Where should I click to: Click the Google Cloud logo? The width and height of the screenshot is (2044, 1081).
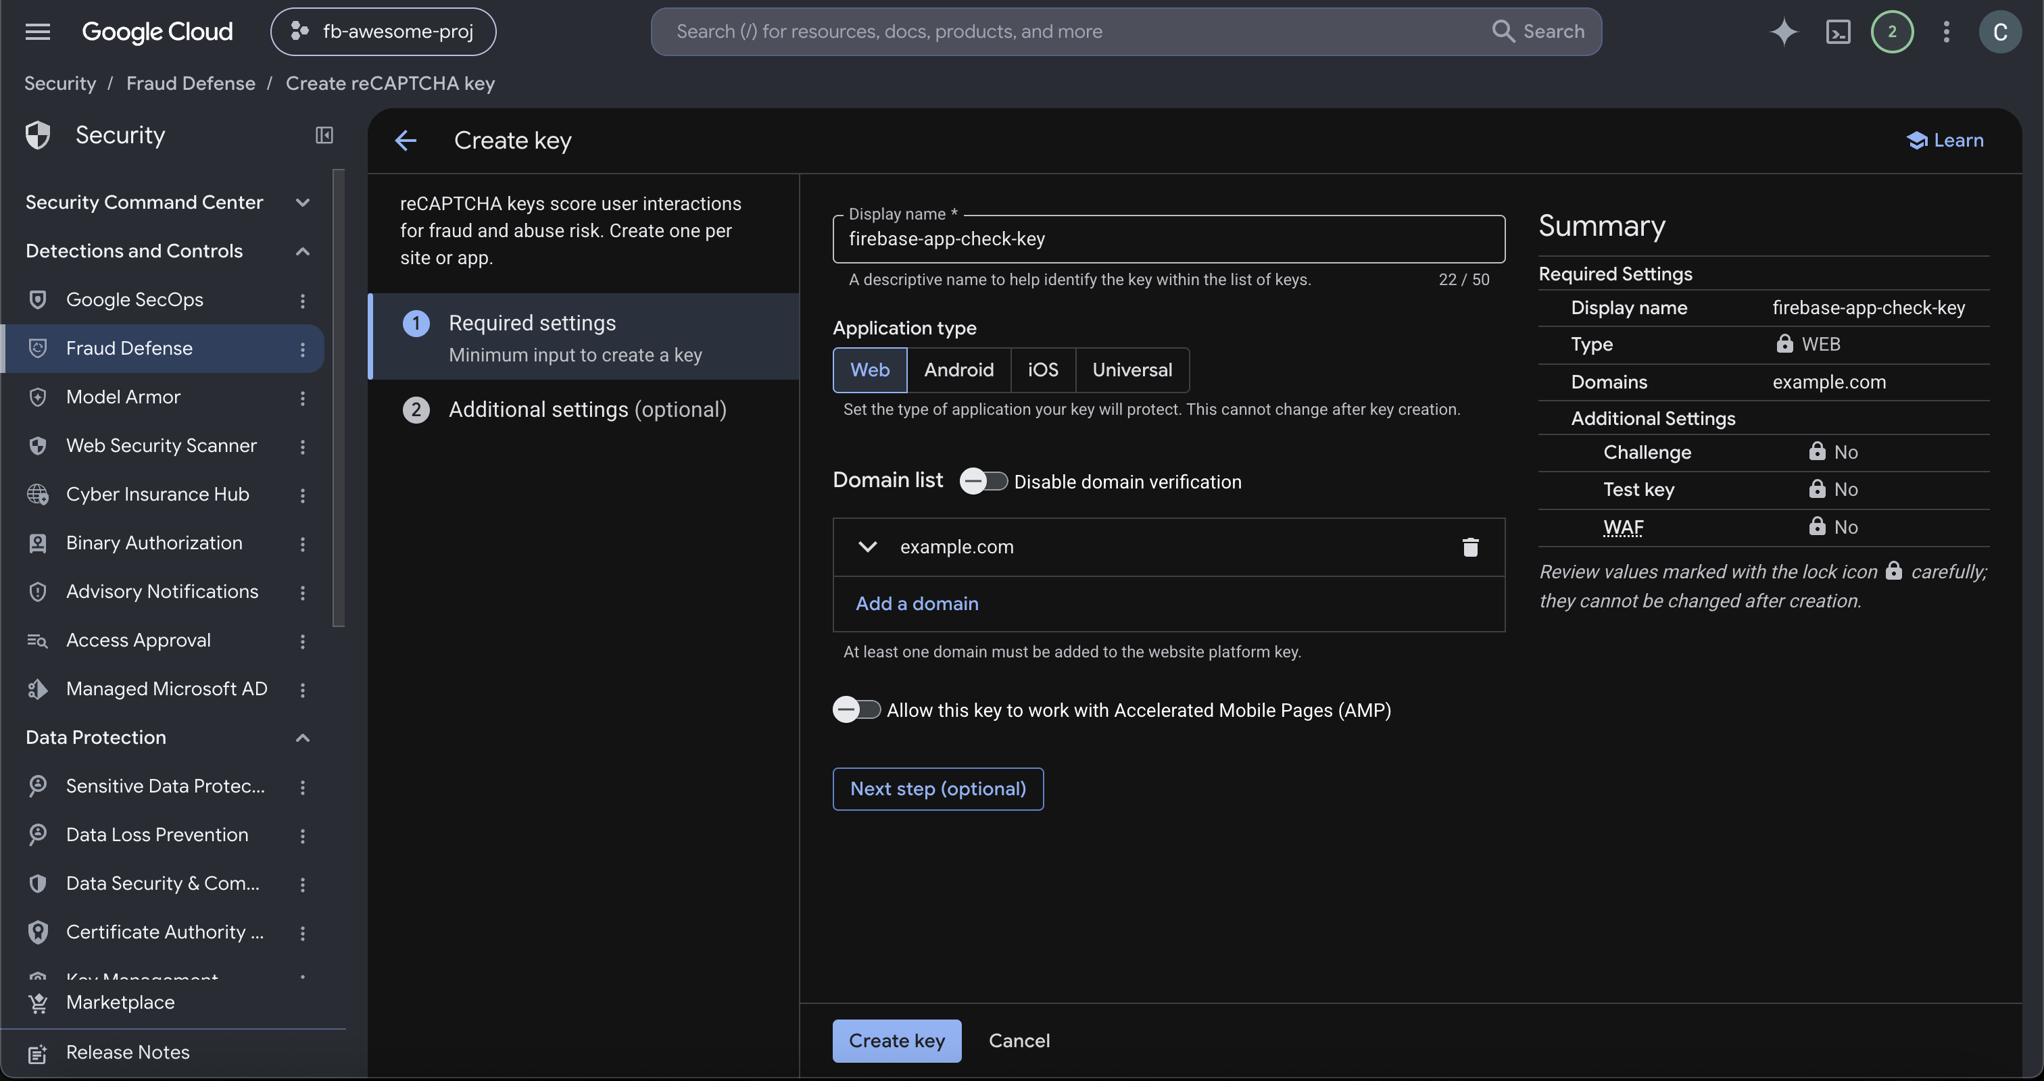157,32
